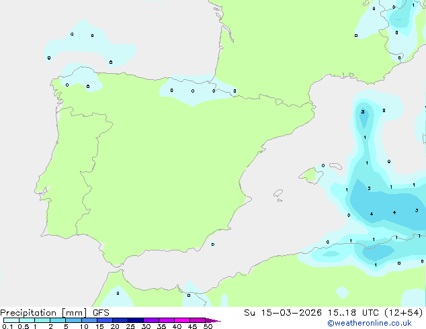Pick the 40–45 mm magenta legend swatch
Image resolution: width=426 pixels, height=329 pixels.
pos(182,320)
